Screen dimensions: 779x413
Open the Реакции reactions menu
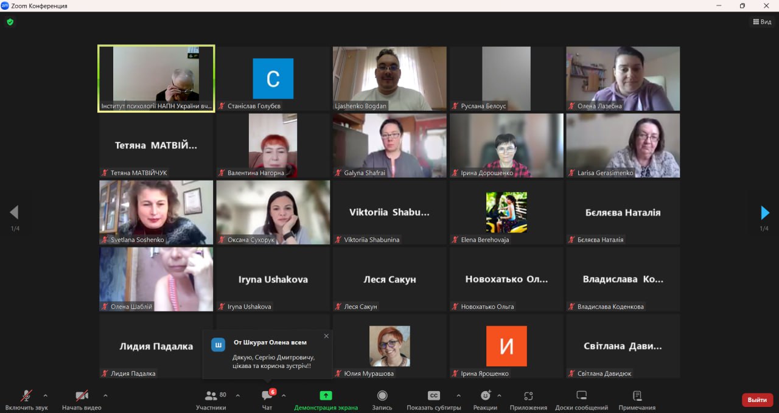tap(485, 398)
